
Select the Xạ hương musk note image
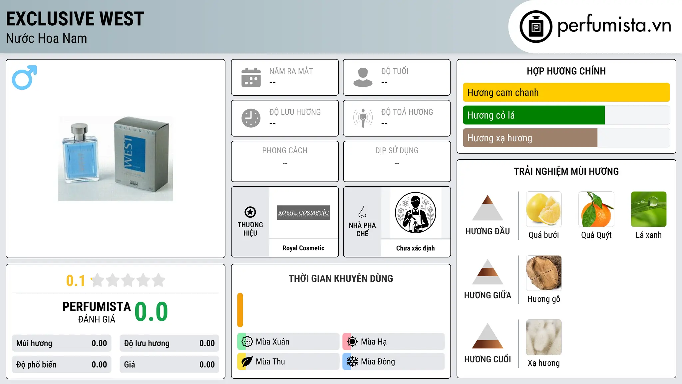click(x=544, y=337)
